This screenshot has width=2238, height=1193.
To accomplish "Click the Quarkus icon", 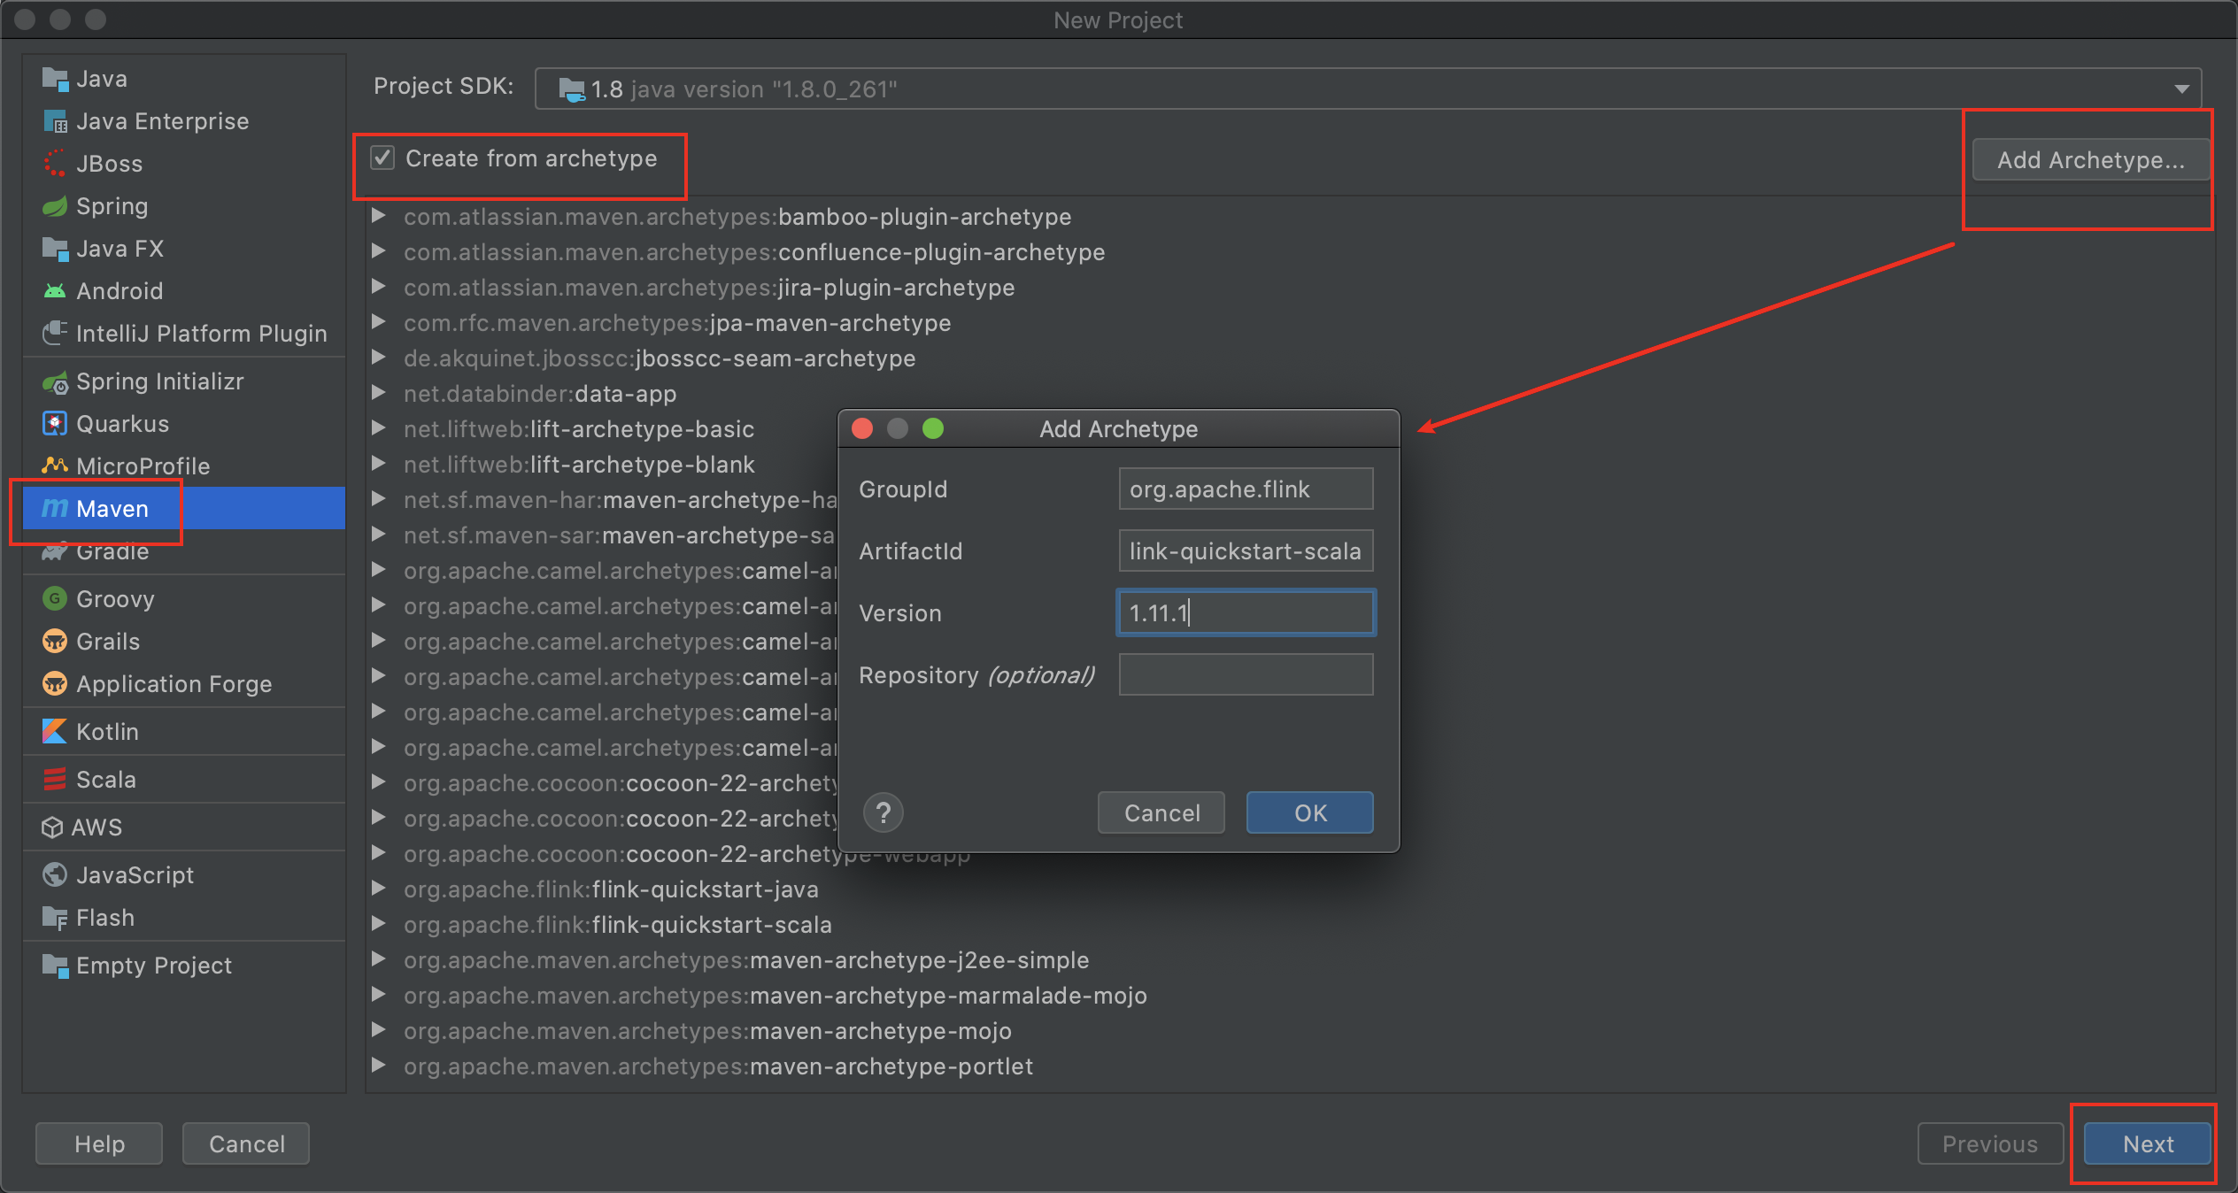I will click(x=55, y=424).
